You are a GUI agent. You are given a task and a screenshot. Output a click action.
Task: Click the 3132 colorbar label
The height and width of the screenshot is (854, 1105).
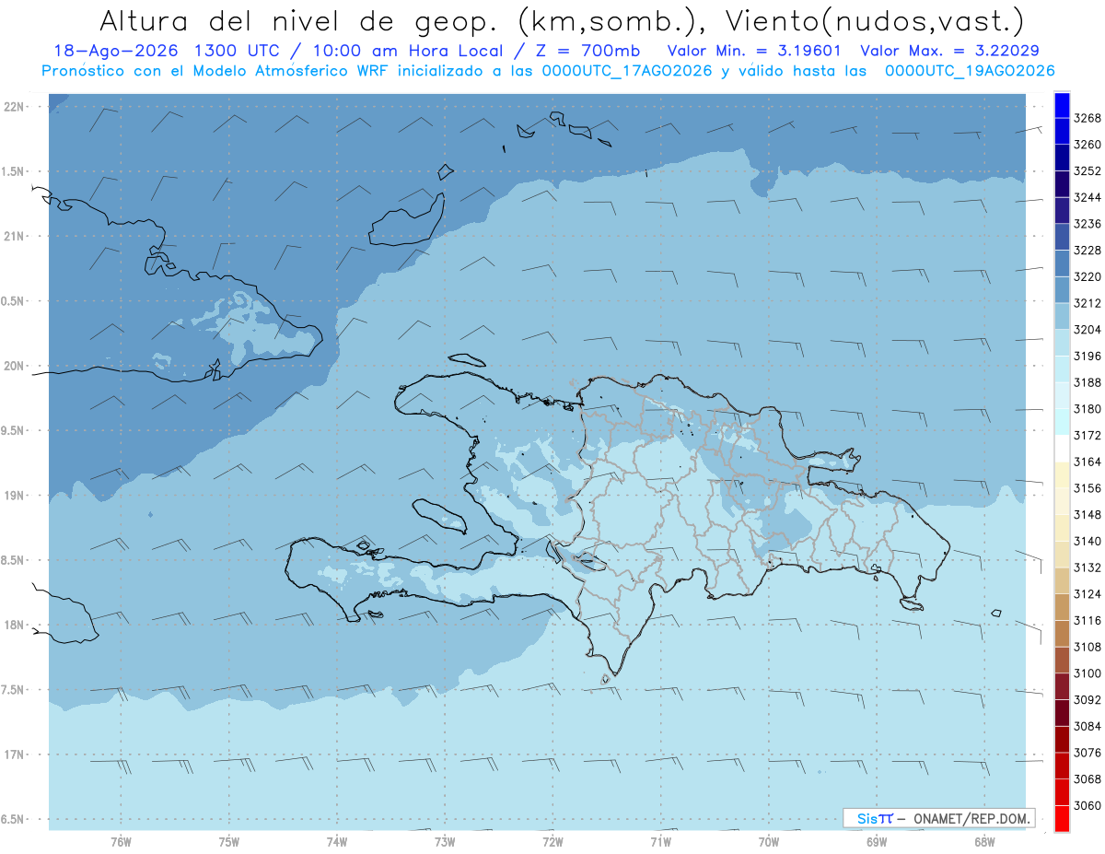coord(1088,567)
